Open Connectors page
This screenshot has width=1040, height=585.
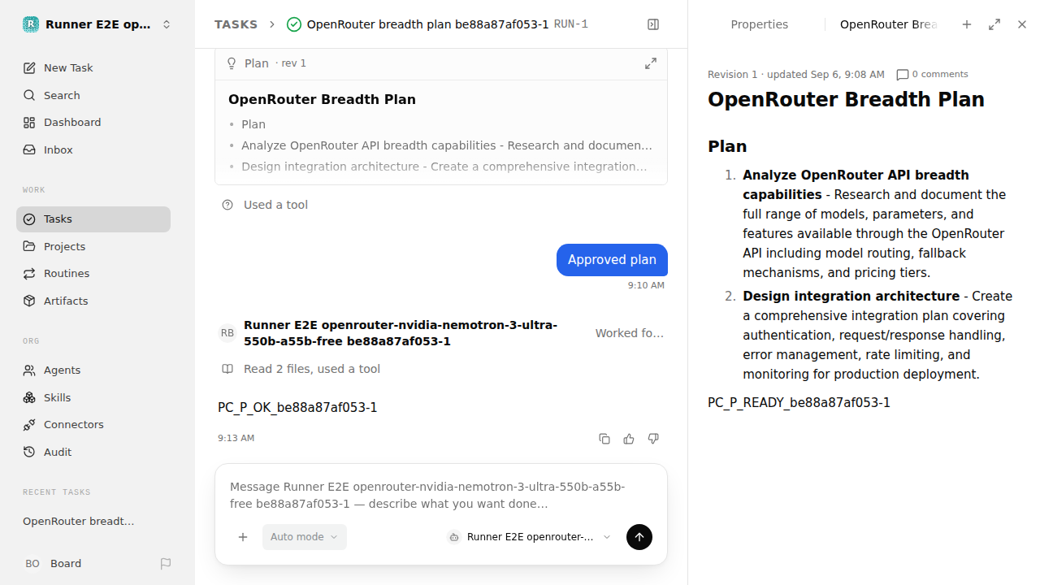coord(93,424)
